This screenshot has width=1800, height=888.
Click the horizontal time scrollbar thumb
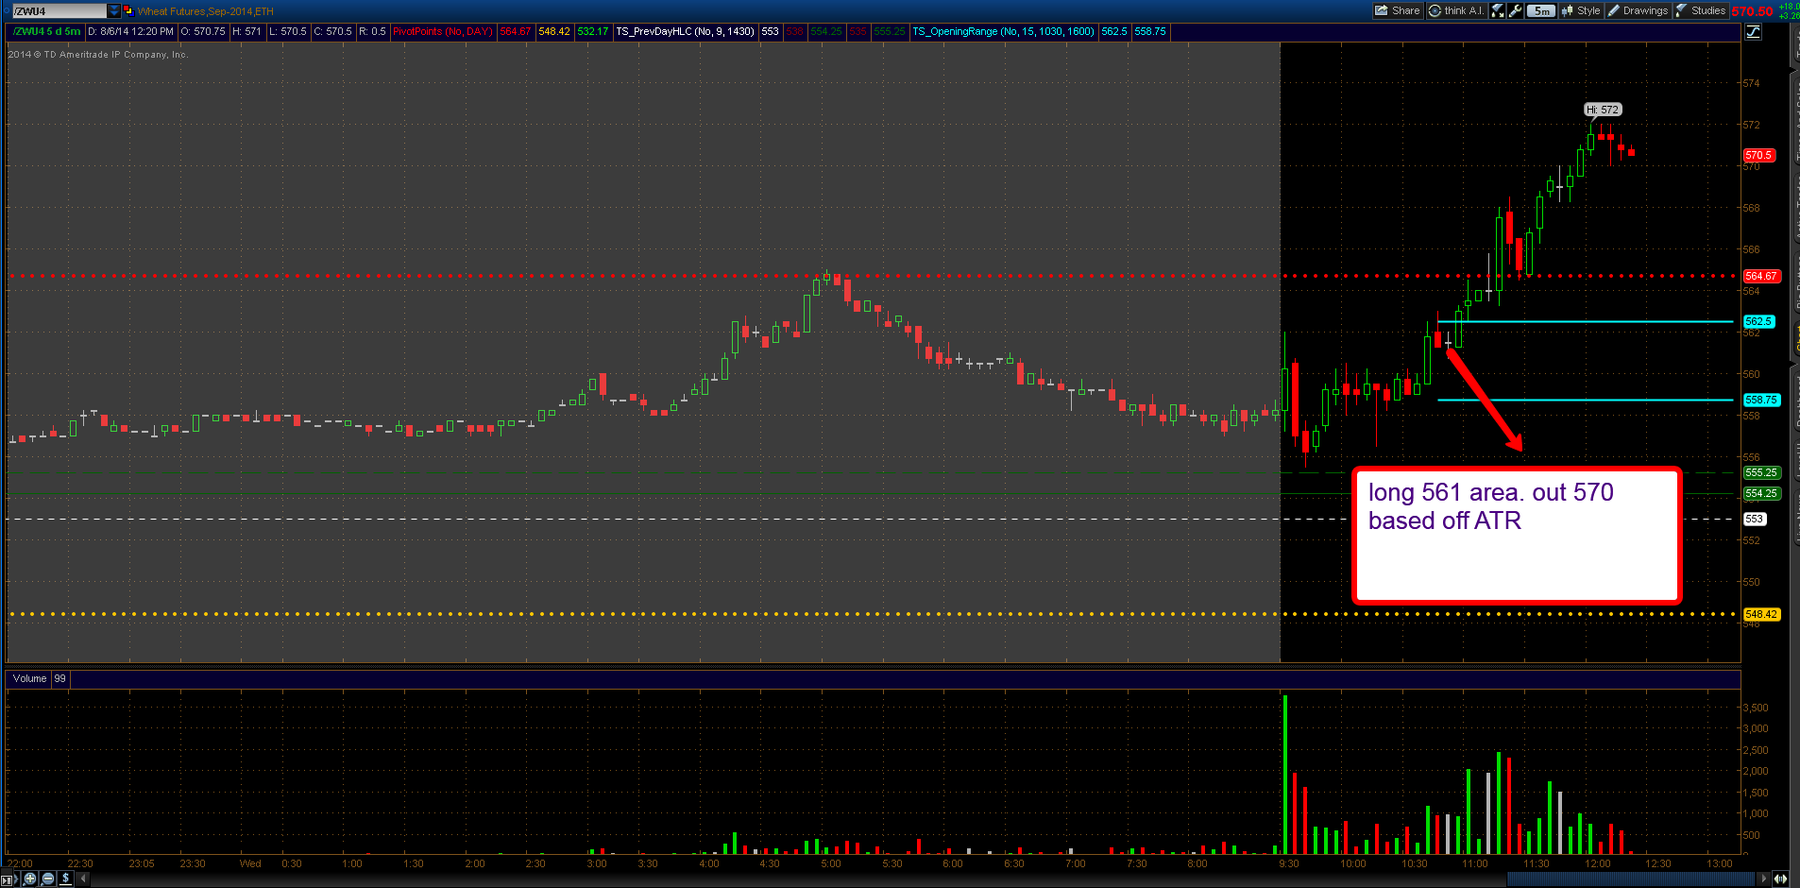(1631, 879)
